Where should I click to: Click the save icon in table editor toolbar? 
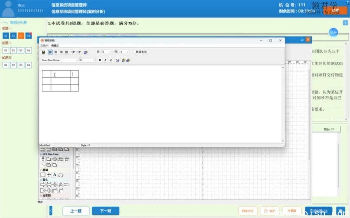44,52
